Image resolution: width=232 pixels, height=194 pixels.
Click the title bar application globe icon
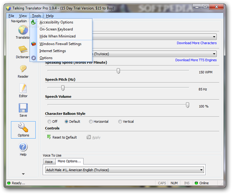click(9, 8)
